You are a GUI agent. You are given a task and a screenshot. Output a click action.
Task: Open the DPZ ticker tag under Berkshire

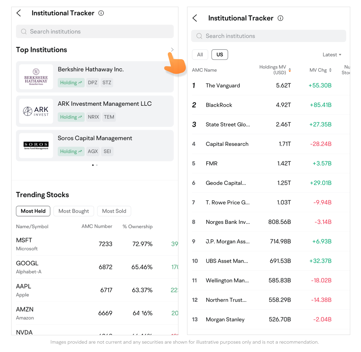(93, 83)
